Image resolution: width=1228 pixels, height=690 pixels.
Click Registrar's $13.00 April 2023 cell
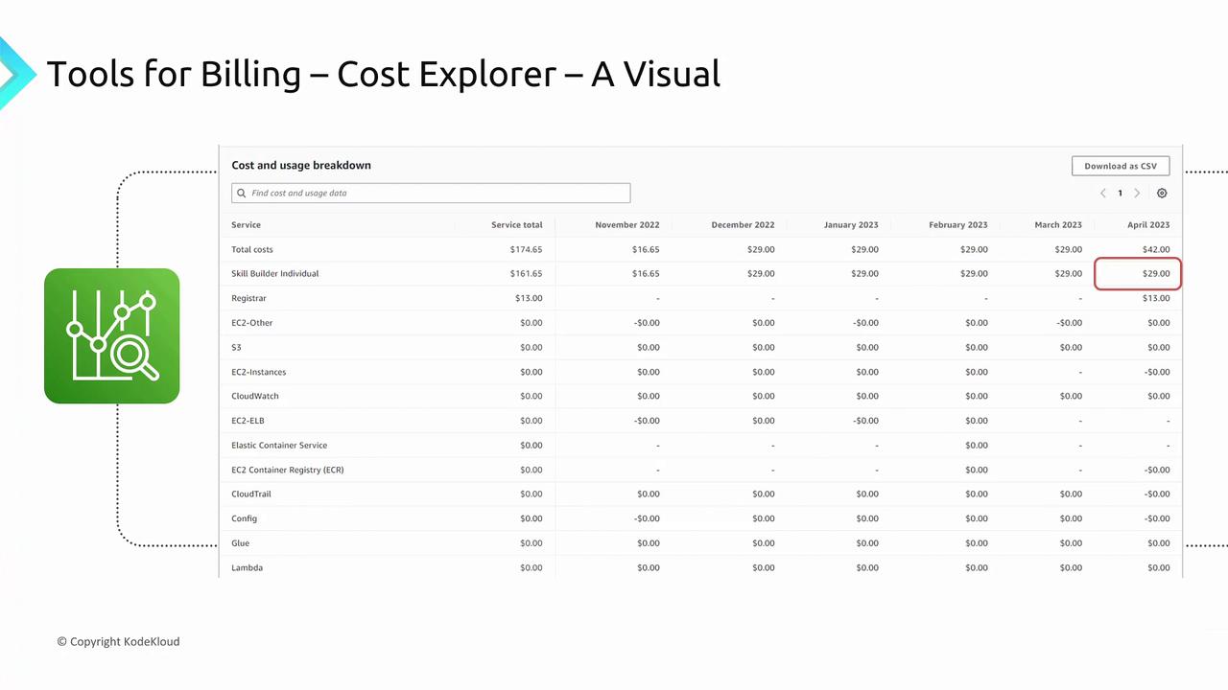(1156, 298)
